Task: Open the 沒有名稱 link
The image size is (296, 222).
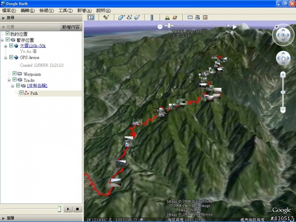Action: 37,86
